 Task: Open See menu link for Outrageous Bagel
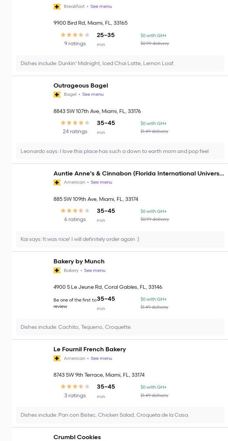pyautogui.click(x=93, y=94)
